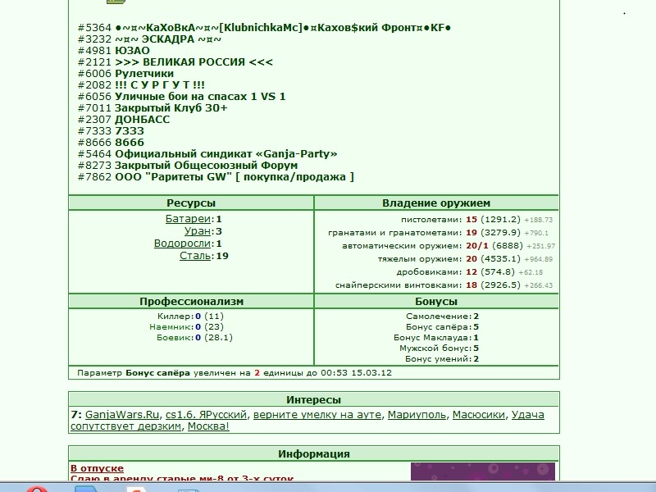Open syndicate #2307 ДОНБАСС
Screen dimensions: 656x492
pos(142,120)
